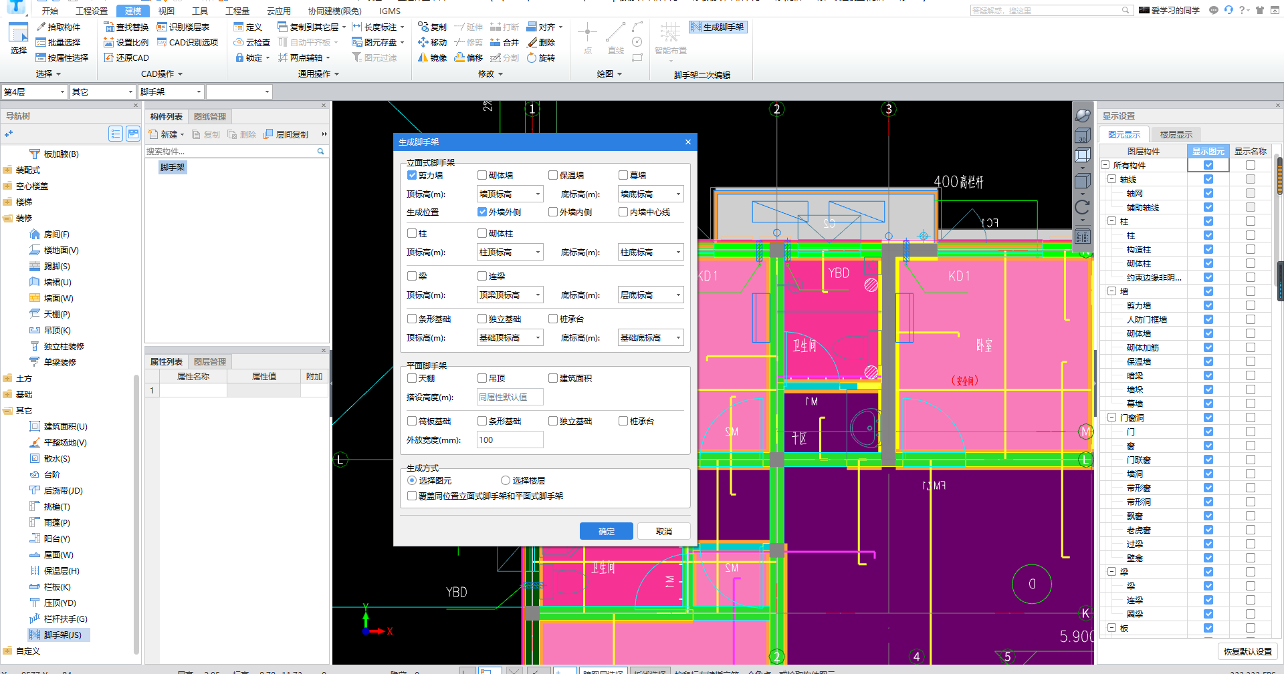Image resolution: width=1284 pixels, height=674 pixels.
Task: Collapse the 轴线 group in display settings
Action: pyautogui.click(x=1111, y=179)
